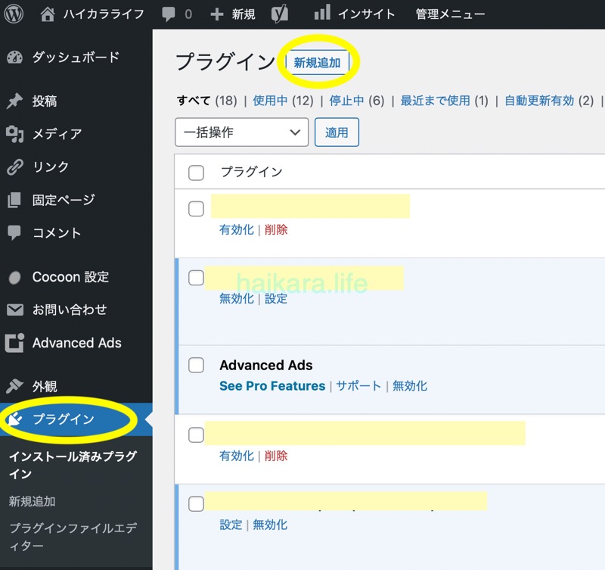Click the chain link icon
This screenshot has width=605, height=570.
(15, 167)
